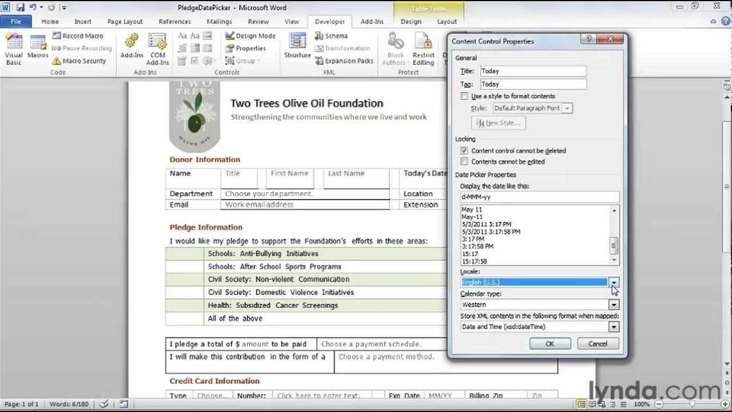Click the 100% zoom level
Viewport: 732px width, 412px height.
[x=641, y=404]
